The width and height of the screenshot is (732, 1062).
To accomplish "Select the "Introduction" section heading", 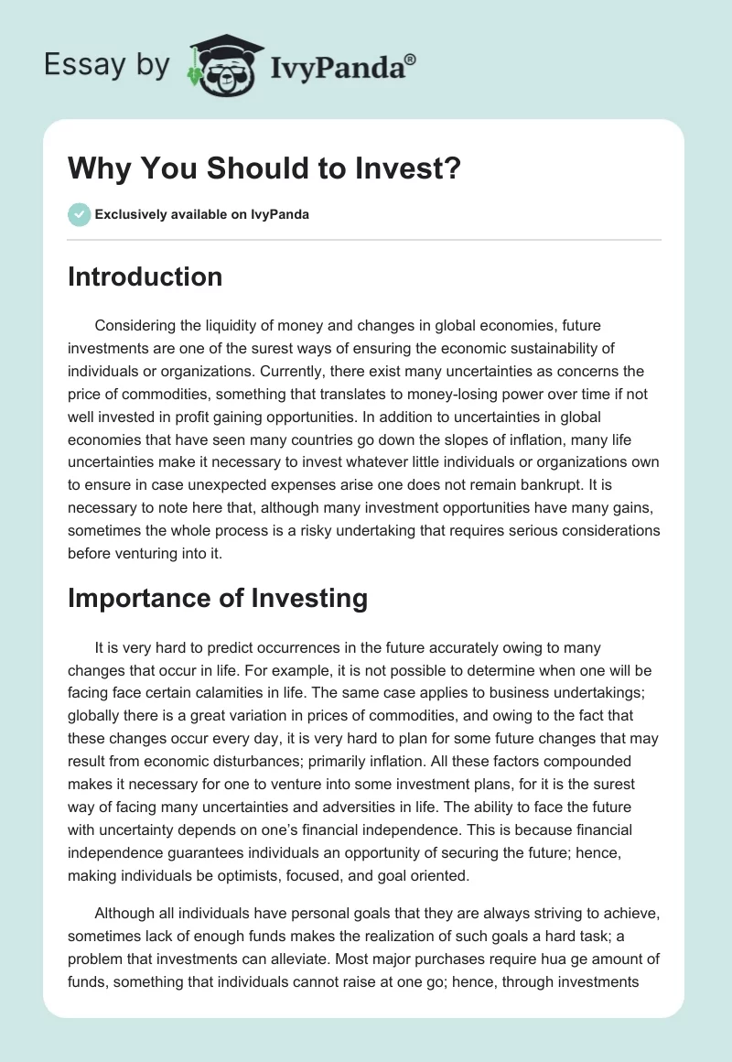I will 145,277.
